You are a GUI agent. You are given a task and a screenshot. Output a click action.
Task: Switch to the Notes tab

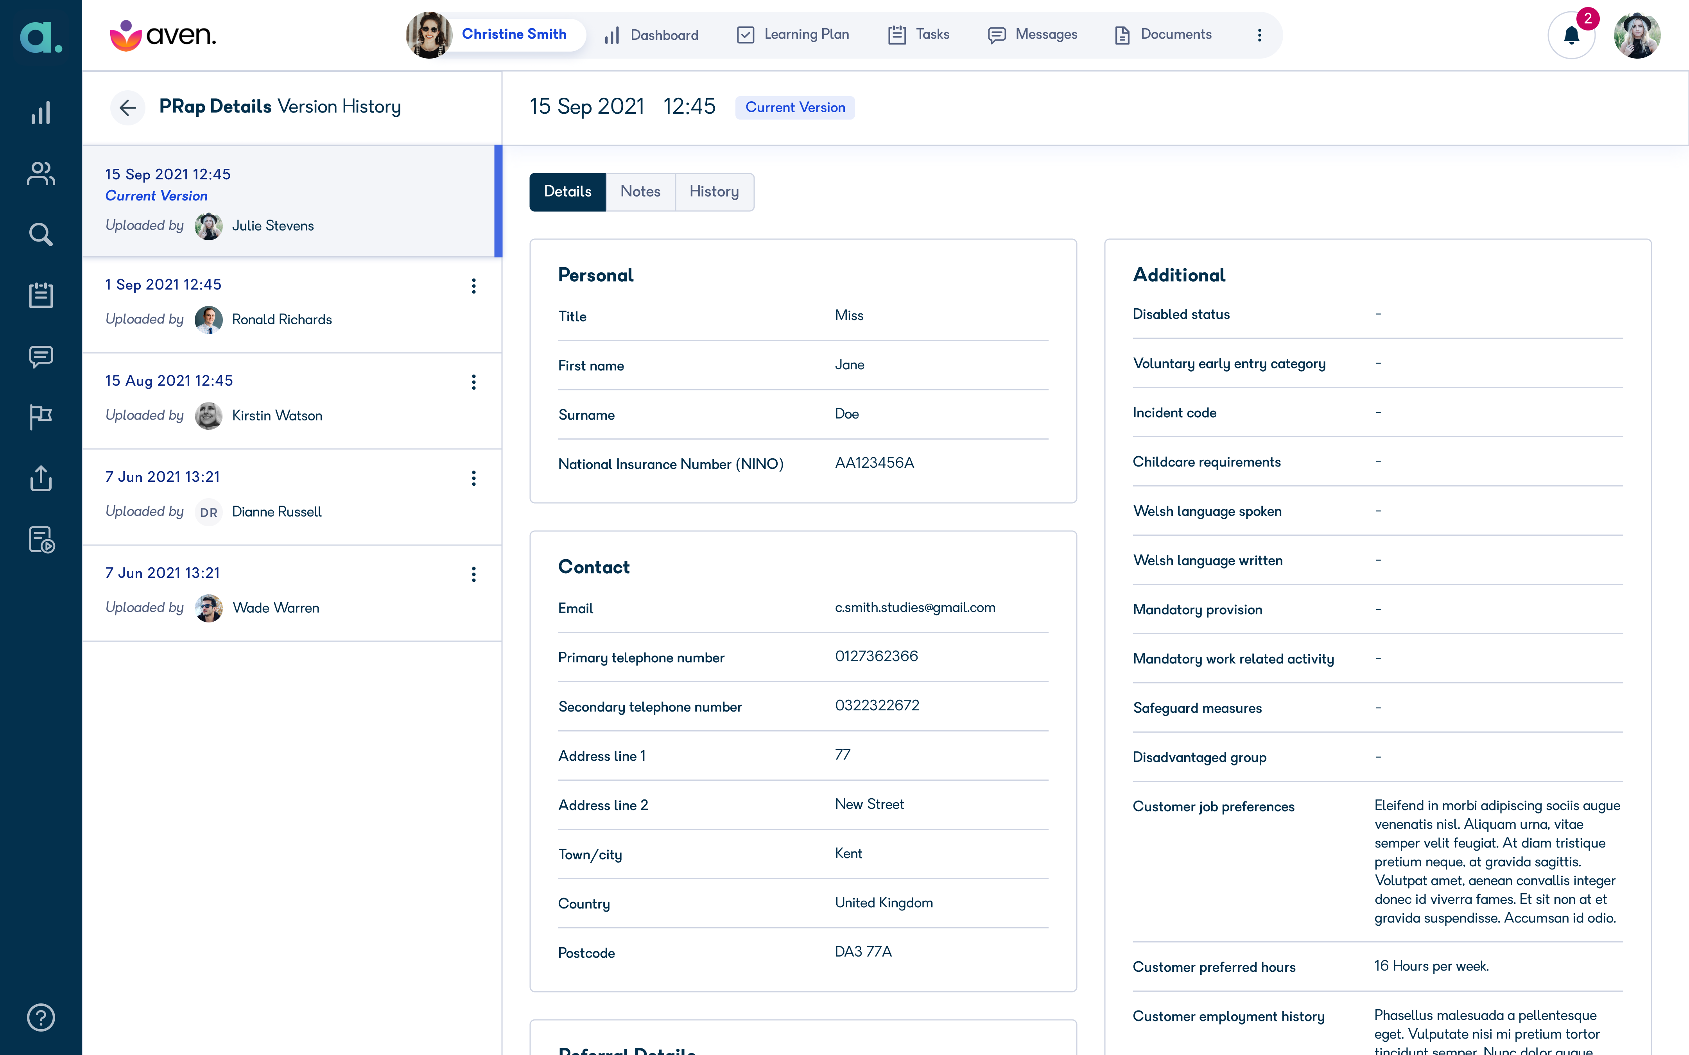(x=640, y=191)
